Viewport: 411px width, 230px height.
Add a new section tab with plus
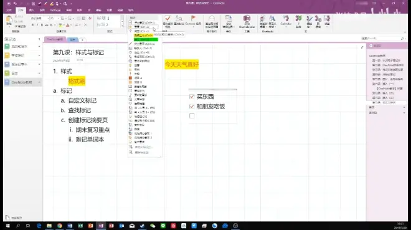[x=82, y=40]
